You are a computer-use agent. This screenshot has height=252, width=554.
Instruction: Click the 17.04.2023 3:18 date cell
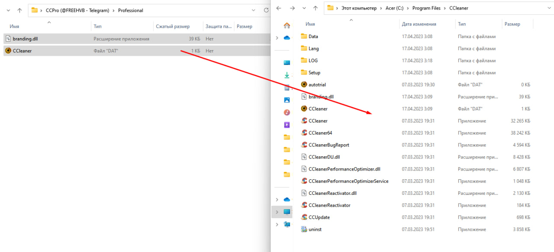coord(417,61)
